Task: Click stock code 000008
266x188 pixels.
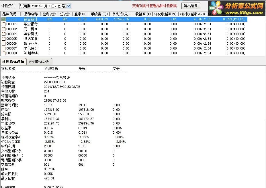Action: pos(11,53)
